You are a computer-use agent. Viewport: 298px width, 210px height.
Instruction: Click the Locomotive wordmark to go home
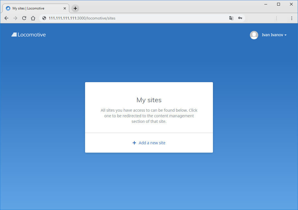pyautogui.click(x=31, y=35)
